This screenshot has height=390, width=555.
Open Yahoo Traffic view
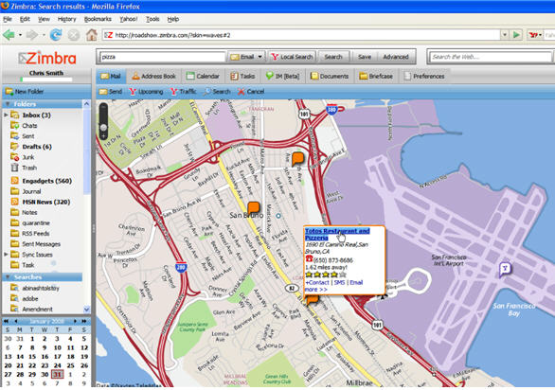click(183, 91)
